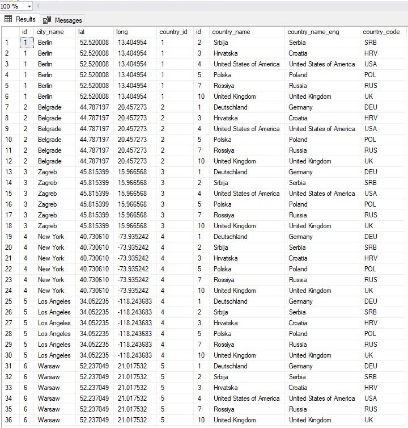Switch to the Messages tab
Viewport: 408px width, 428px height.
62,20
